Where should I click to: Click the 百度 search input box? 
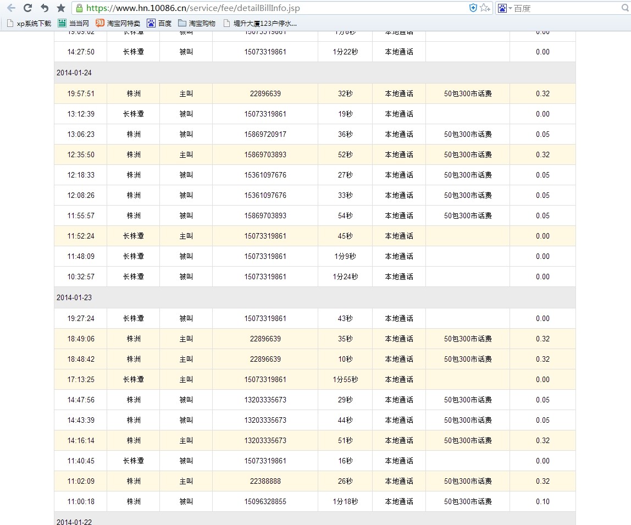pyautogui.click(x=566, y=8)
